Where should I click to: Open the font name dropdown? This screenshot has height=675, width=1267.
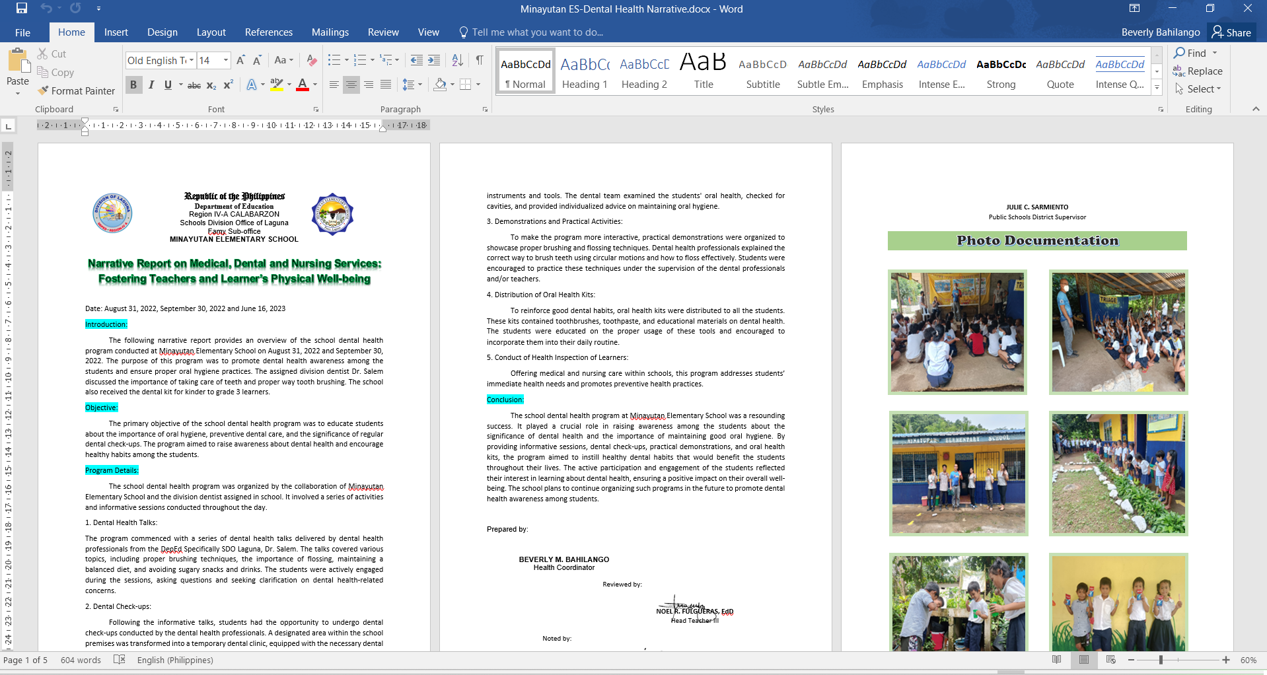[192, 60]
